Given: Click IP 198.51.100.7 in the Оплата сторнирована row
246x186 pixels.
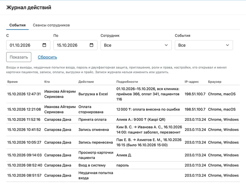Looking at the screenshot, I should (x=195, y=110).
